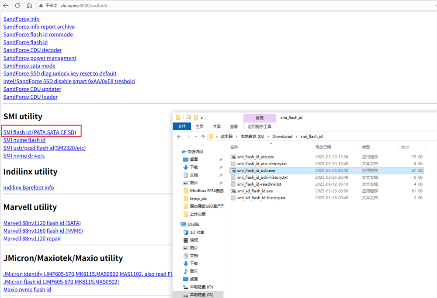Open the Music (音乐) folder icon
The height and width of the screenshot is (298, 437).
[185, 271]
